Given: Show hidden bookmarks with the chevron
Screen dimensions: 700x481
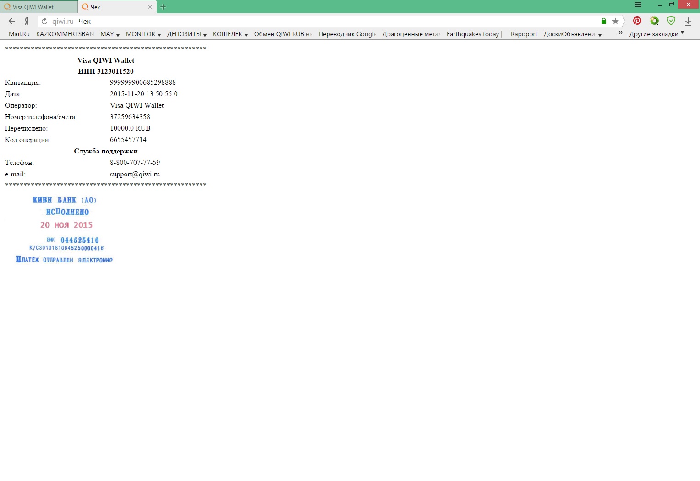Looking at the screenshot, I should tap(620, 33).
